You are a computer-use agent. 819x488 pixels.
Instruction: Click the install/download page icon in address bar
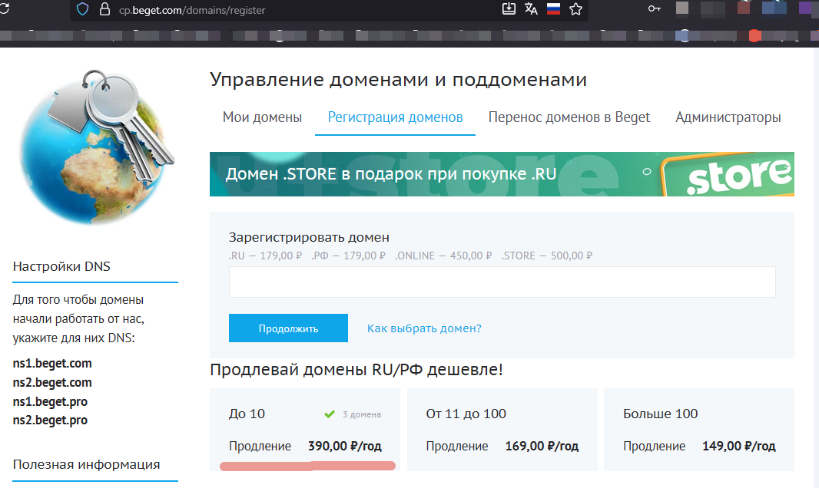click(x=508, y=9)
